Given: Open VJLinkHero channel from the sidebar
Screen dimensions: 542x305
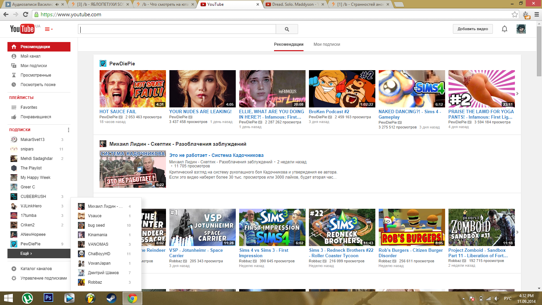Looking at the screenshot, I should coord(39,206).
